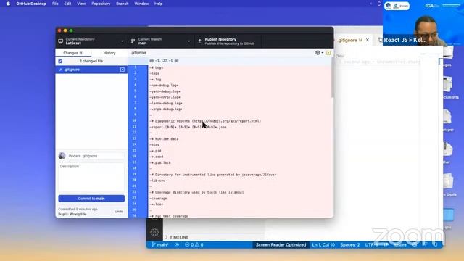Click the diff hunk header @@ -1,127 +1 @@
The image size is (464, 261).
click(x=164, y=61)
